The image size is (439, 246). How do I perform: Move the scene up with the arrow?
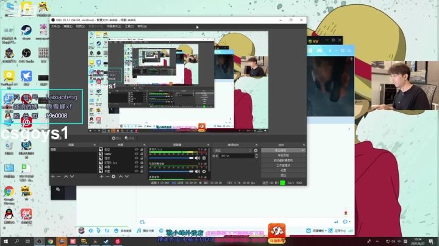click(x=66, y=177)
